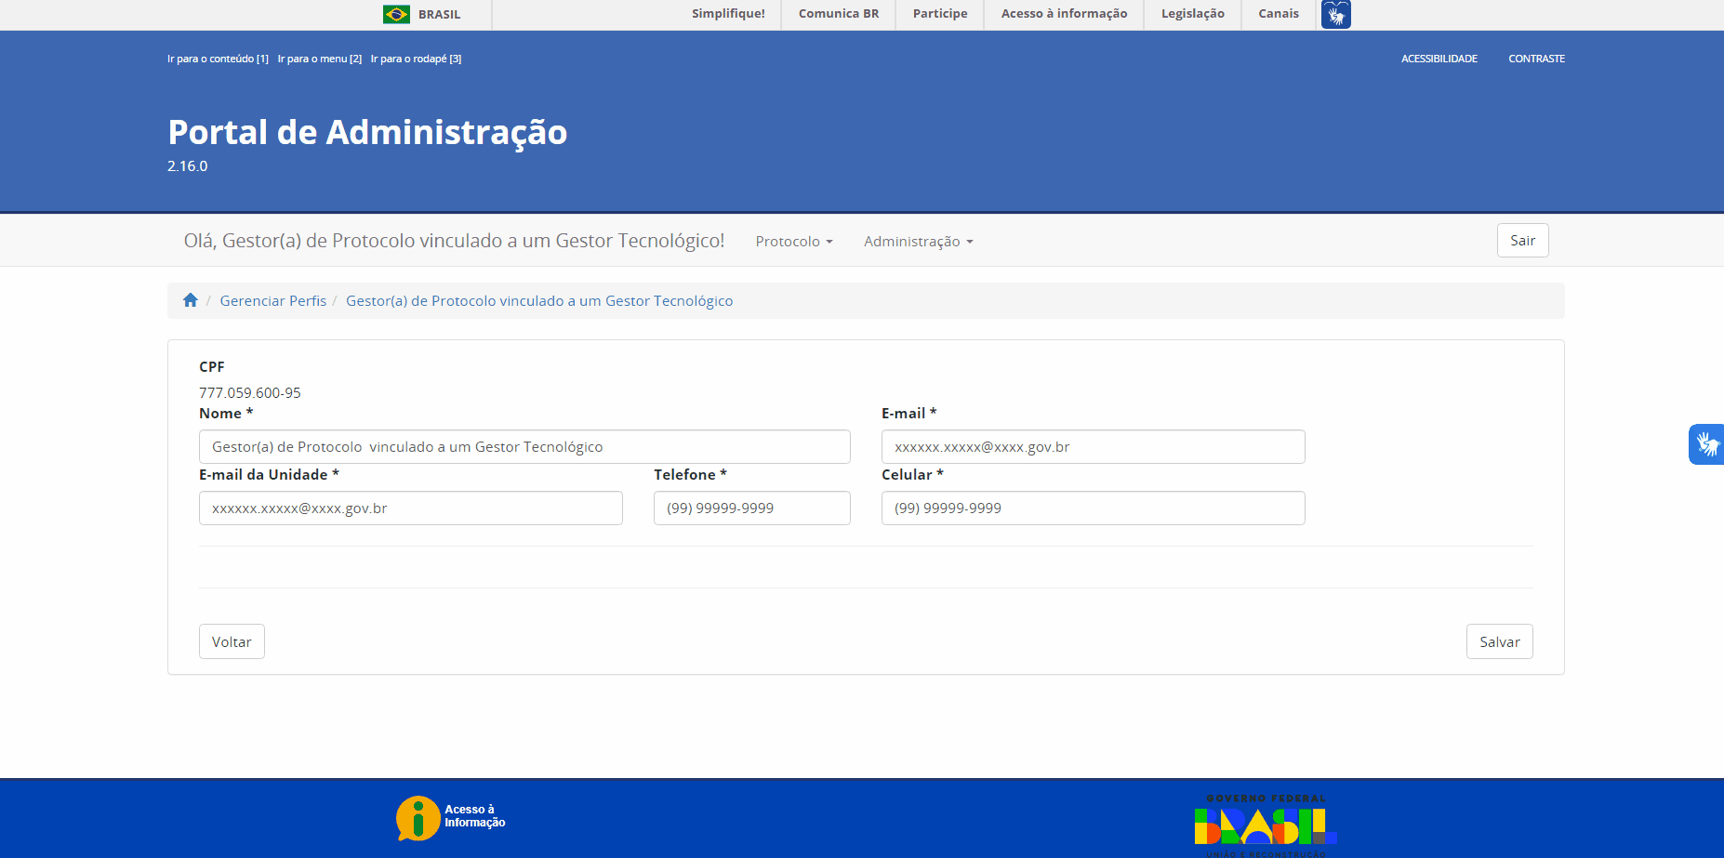This screenshot has width=1724, height=858.
Task: Go to the Gerenciar Perfis breadcrumb link
Action: click(273, 301)
